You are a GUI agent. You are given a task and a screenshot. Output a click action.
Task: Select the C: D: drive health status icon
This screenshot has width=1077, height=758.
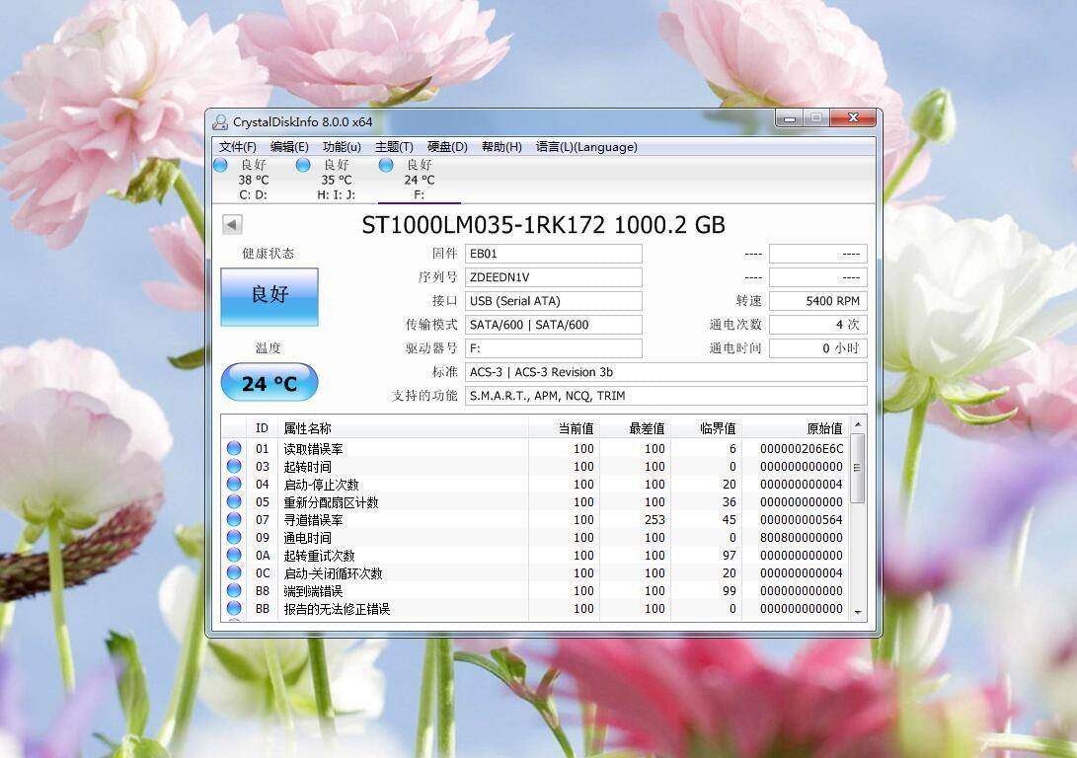219,165
